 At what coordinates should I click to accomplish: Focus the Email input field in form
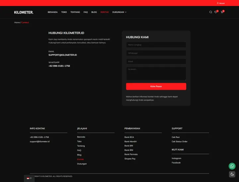(156, 61)
